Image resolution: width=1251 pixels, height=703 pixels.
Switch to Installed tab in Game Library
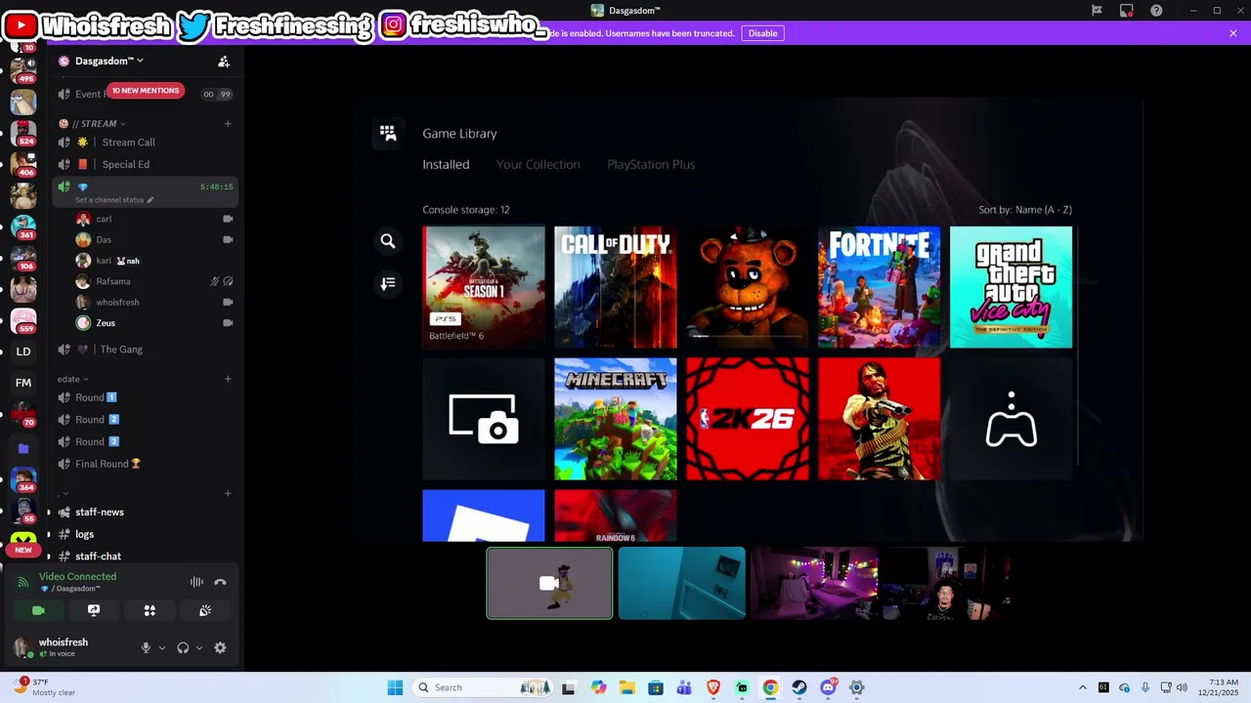coord(446,164)
